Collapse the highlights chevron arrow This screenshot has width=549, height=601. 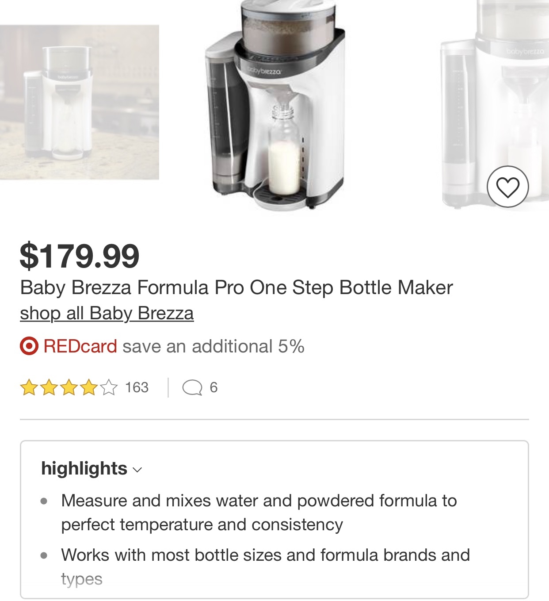click(x=137, y=470)
